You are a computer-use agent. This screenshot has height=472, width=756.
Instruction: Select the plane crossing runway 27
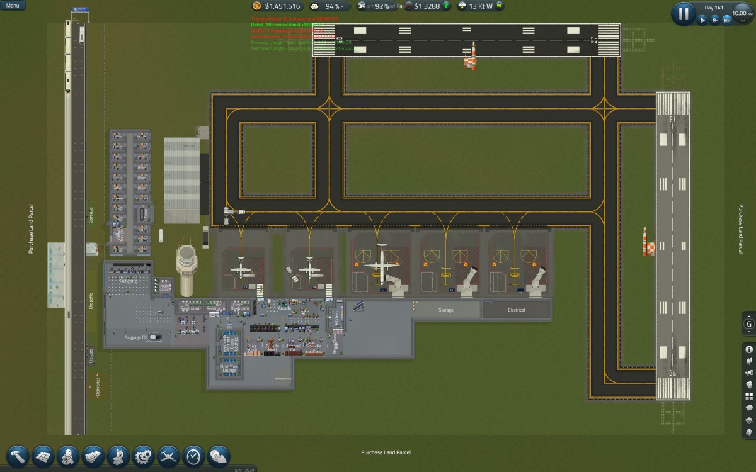click(x=471, y=55)
